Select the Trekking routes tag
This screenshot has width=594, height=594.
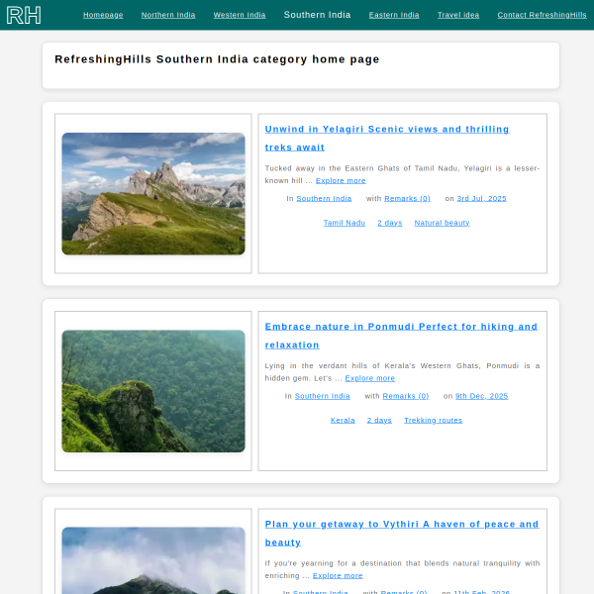433,420
